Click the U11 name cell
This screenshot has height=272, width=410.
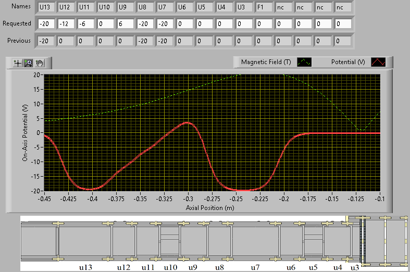tap(86, 7)
